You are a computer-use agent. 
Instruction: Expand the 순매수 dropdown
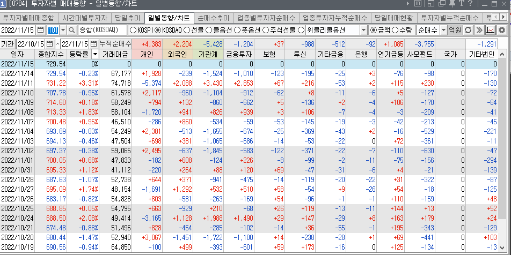click(x=443, y=30)
